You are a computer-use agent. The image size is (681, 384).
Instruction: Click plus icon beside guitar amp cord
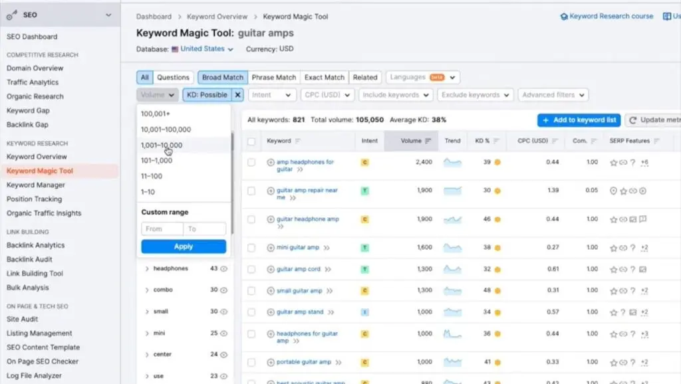271,270
